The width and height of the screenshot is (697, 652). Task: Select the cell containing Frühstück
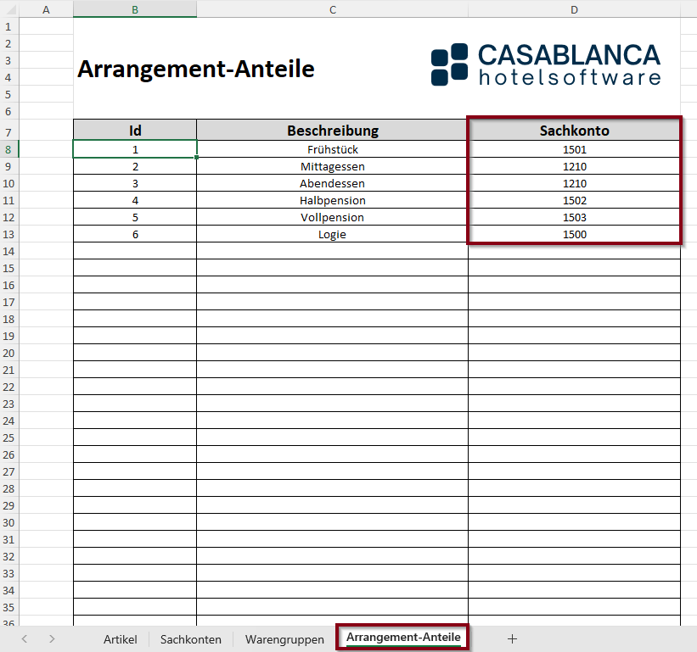[x=333, y=149]
